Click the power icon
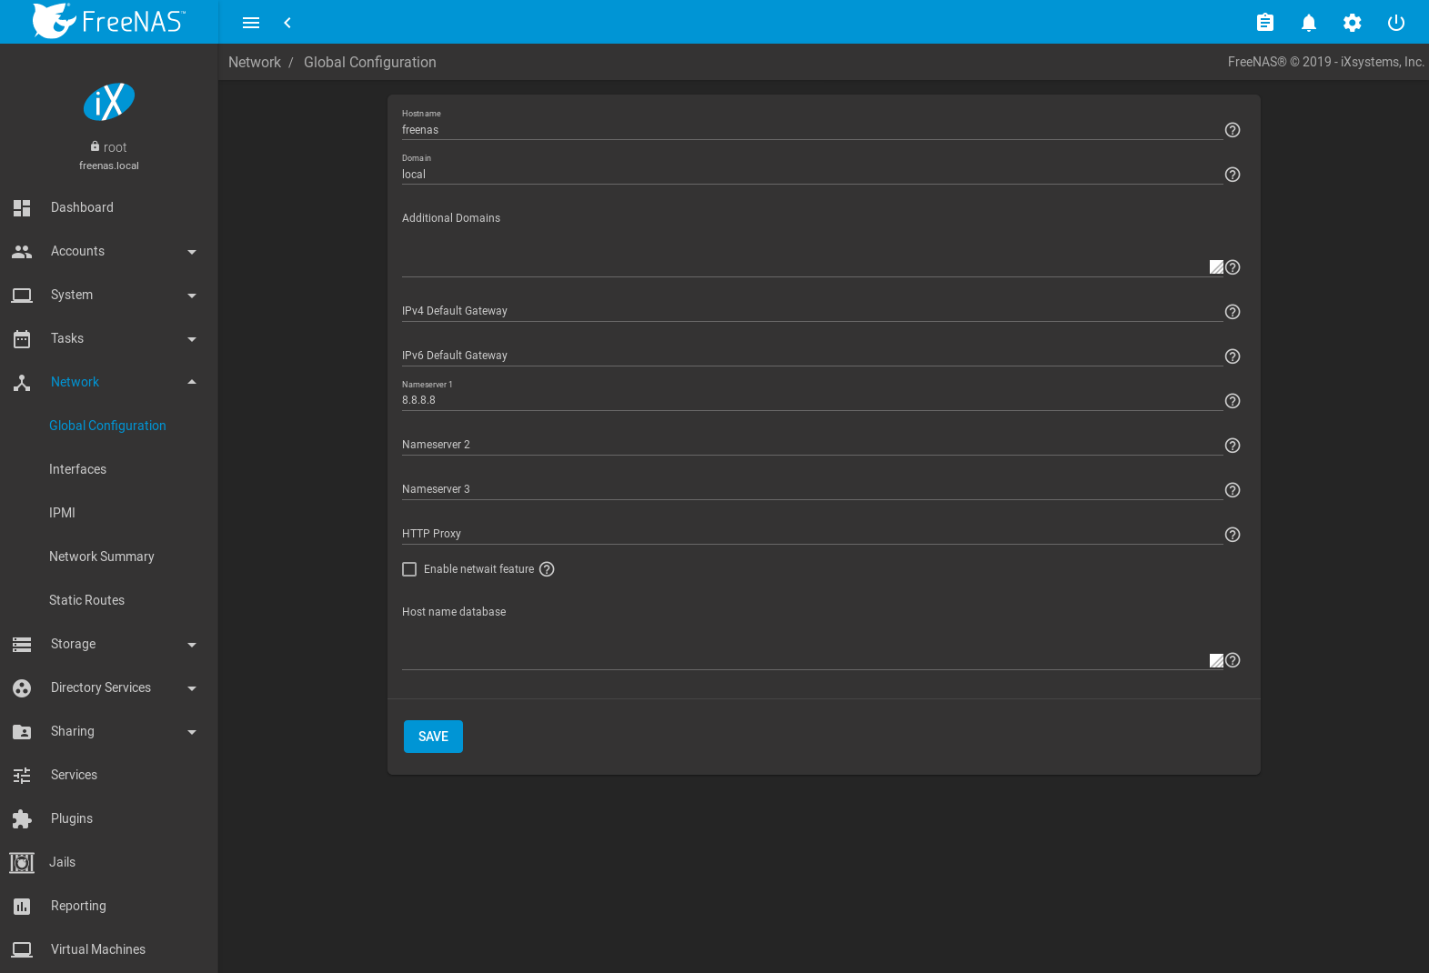 [x=1396, y=23]
